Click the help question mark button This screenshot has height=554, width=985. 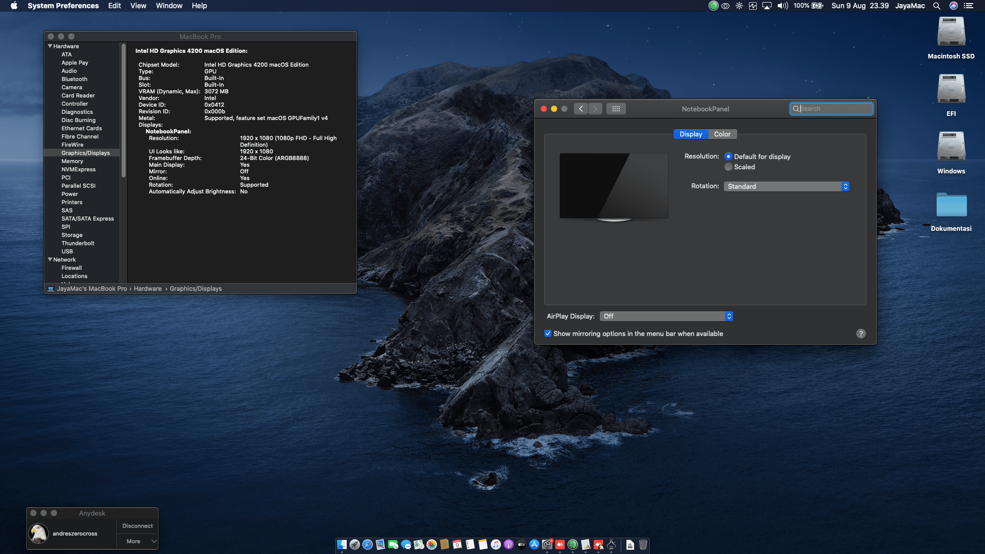point(861,333)
